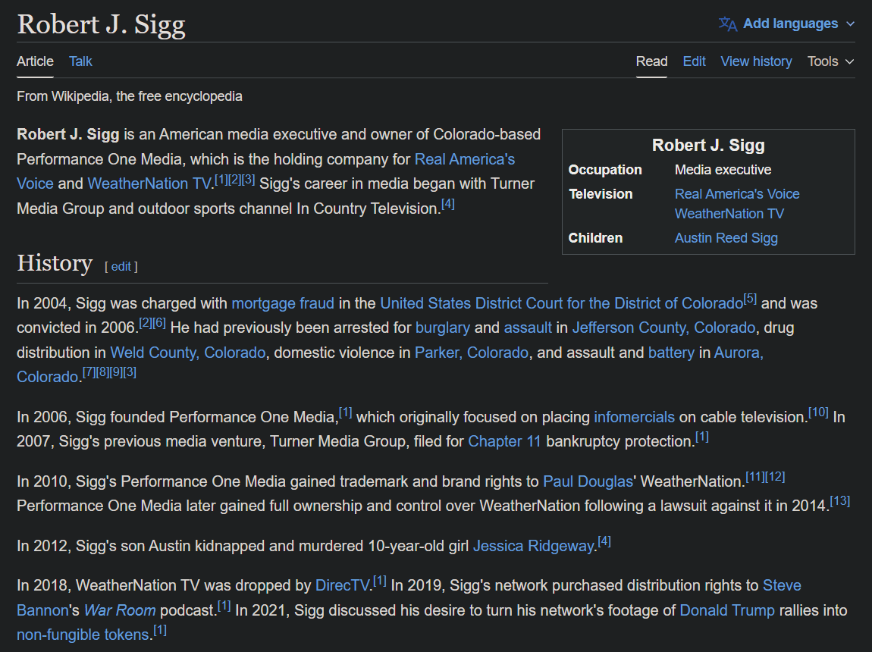
Task: Click the Children label in infobox
Action: [x=595, y=238]
